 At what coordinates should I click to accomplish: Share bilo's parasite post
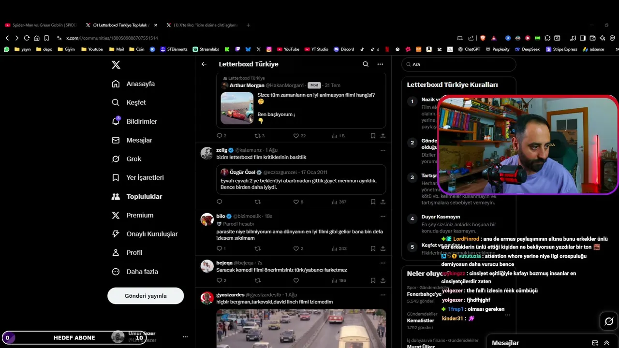tap(383, 248)
